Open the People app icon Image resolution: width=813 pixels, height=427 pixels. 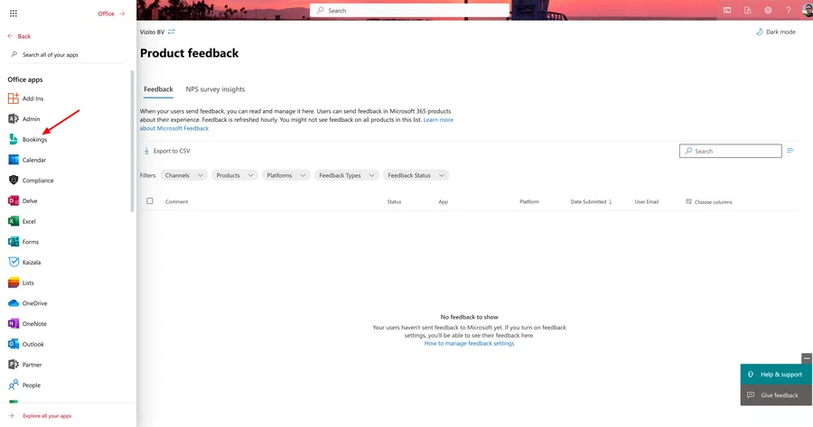point(14,385)
